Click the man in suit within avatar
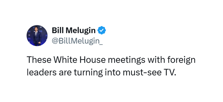Viewport: 223px width, 102px height. point(37,37)
